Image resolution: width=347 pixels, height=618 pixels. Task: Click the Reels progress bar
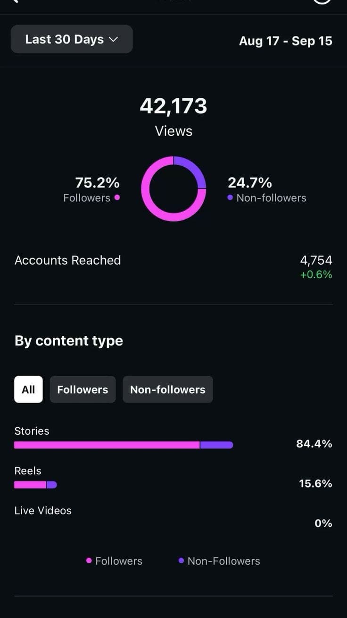coord(35,484)
